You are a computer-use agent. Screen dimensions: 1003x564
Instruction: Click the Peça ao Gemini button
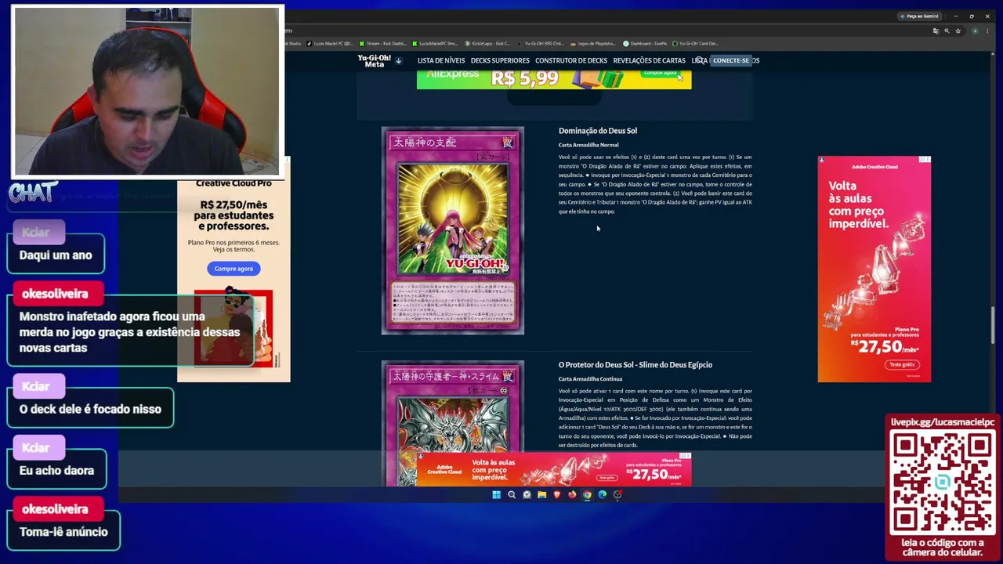[920, 16]
